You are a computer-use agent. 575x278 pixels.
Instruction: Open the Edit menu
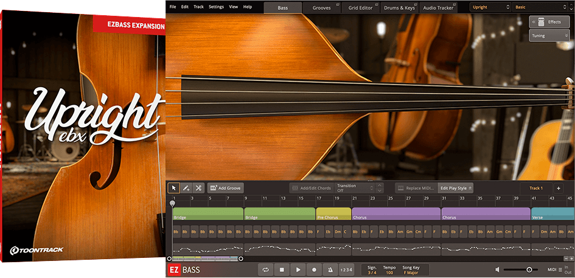point(185,7)
